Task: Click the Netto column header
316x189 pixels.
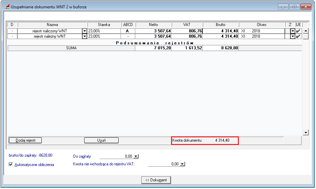Action: click(153, 25)
